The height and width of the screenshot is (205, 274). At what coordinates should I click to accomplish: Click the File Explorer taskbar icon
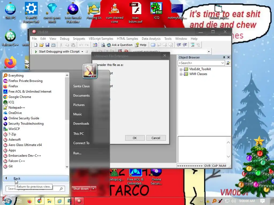click(x=50, y=201)
